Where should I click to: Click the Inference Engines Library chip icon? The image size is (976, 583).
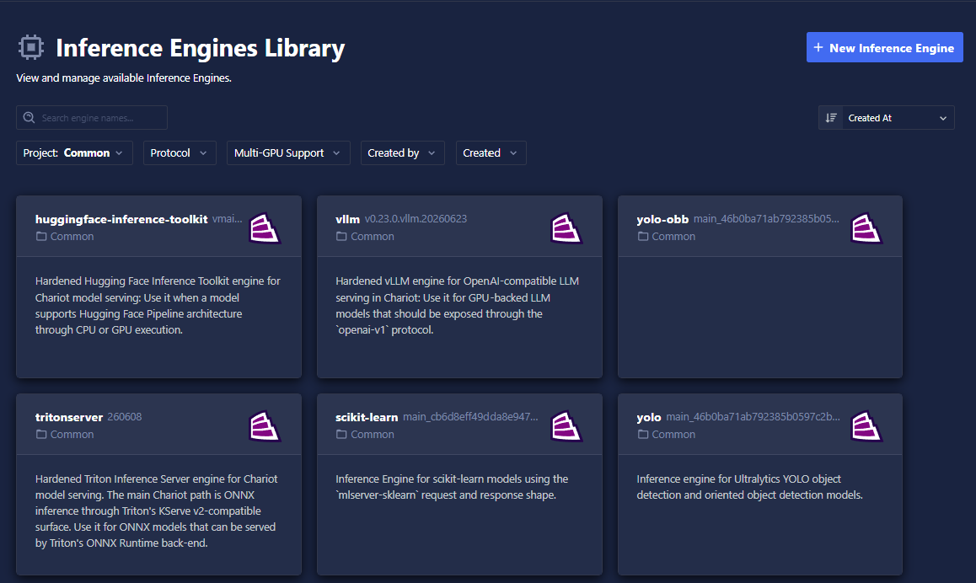click(30, 47)
